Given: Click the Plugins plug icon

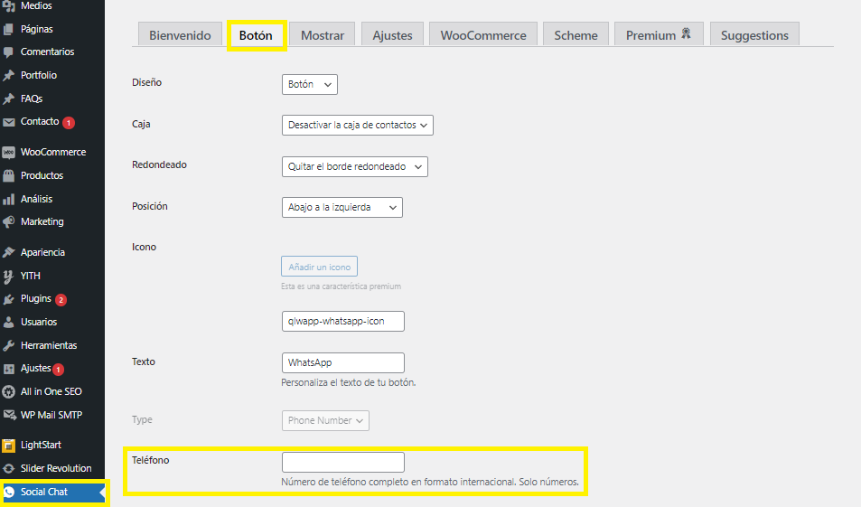Looking at the screenshot, I should (x=9, y=299).
